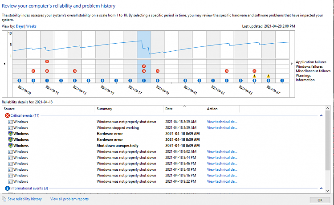Select information icon for 2021-04-23
The width and height of the screenshot is (334, 205).
click(x=213, y=81)
